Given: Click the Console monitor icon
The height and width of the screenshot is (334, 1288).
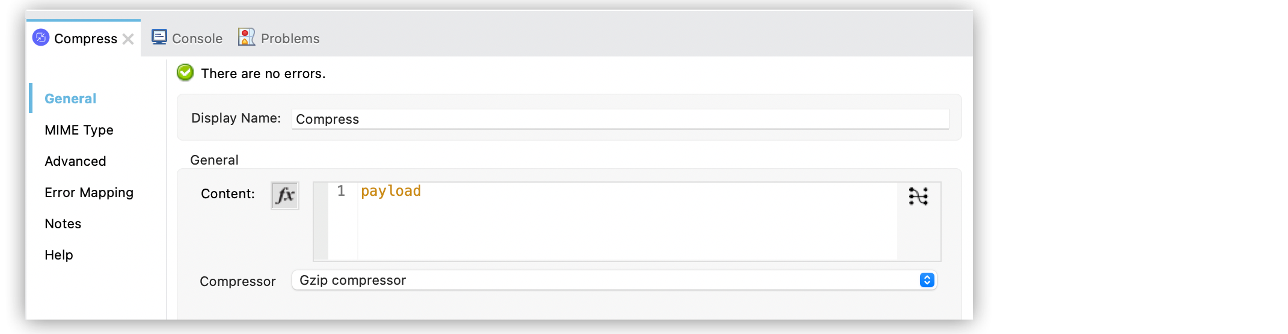Looking at the screenshot, I should click(x=159, y=37).
